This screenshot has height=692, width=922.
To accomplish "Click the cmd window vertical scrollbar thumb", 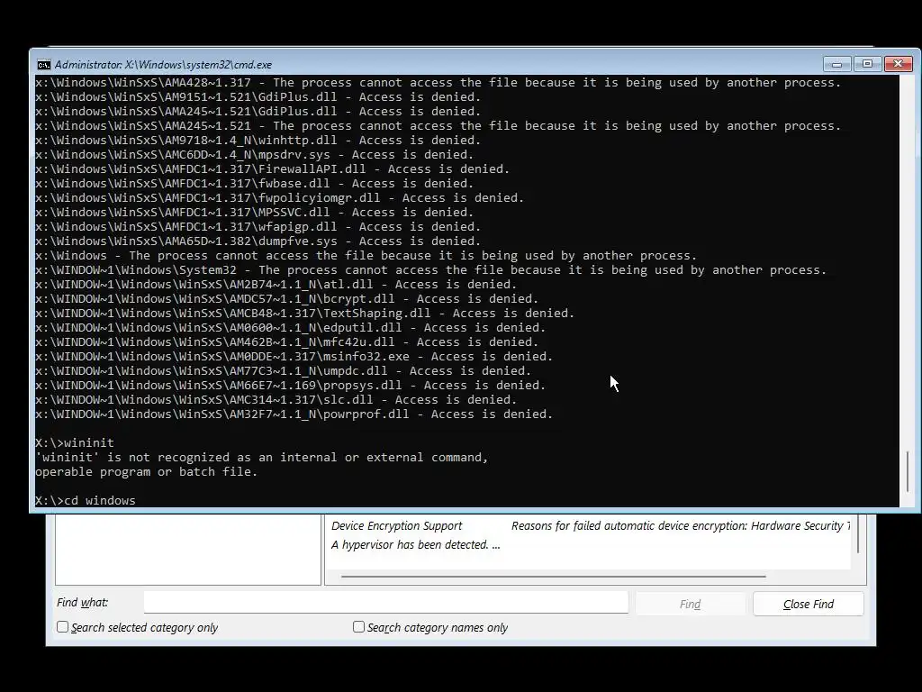I will click(x=908, y=471).
